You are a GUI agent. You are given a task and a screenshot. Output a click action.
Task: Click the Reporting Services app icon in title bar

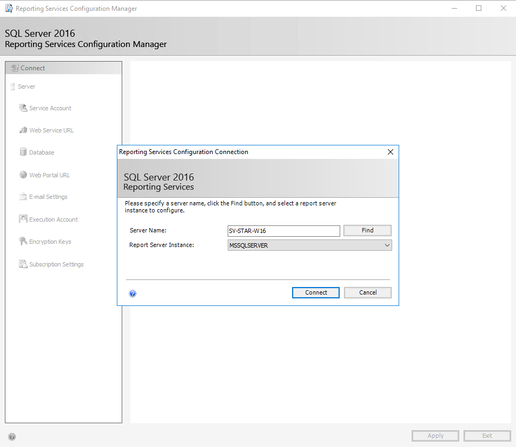(x=9, y=8)
